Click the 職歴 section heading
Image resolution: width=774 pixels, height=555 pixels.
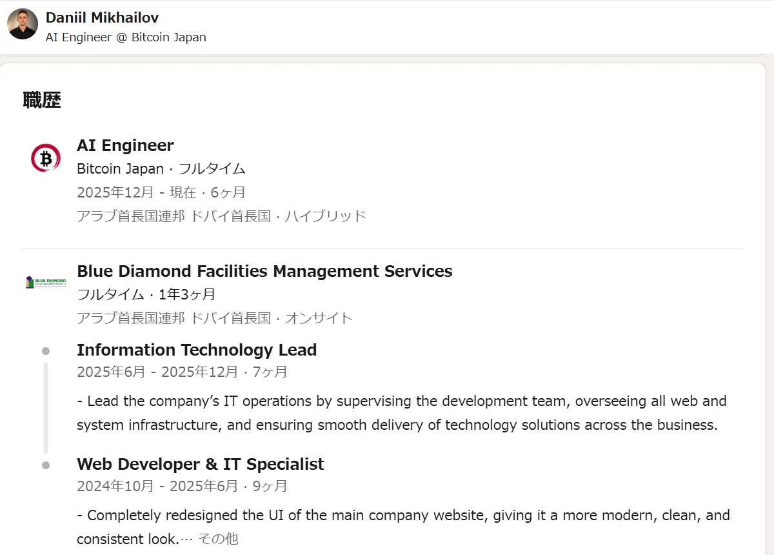(42, 100)
